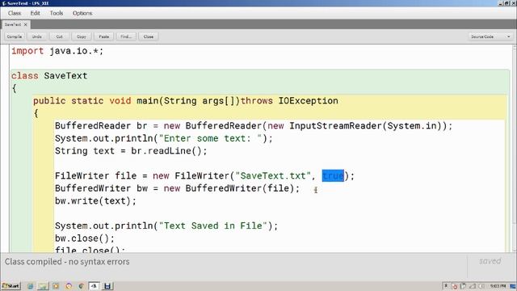The image size is (517, 291).
Task: Click the Undo toolbar button
Action: (x=37, y=36)
